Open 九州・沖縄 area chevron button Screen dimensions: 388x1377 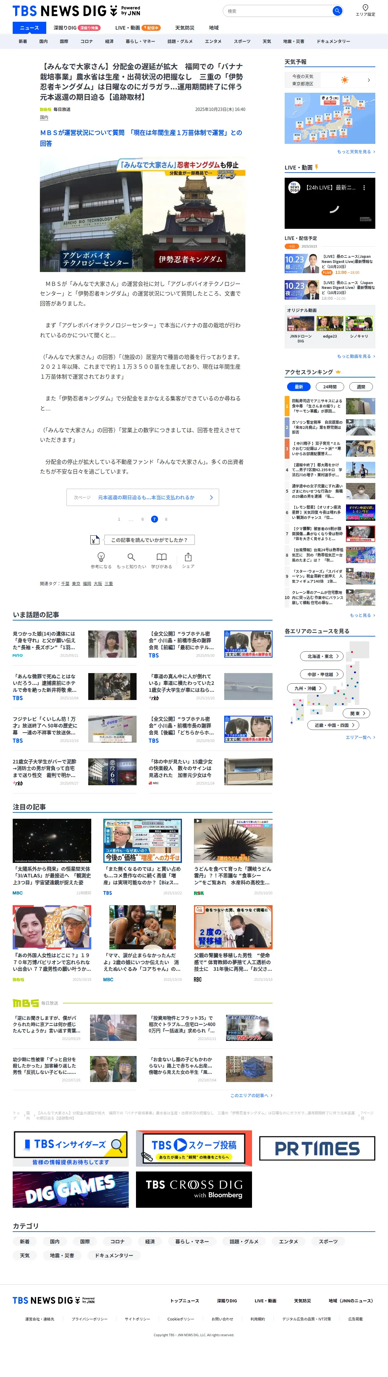307,688
